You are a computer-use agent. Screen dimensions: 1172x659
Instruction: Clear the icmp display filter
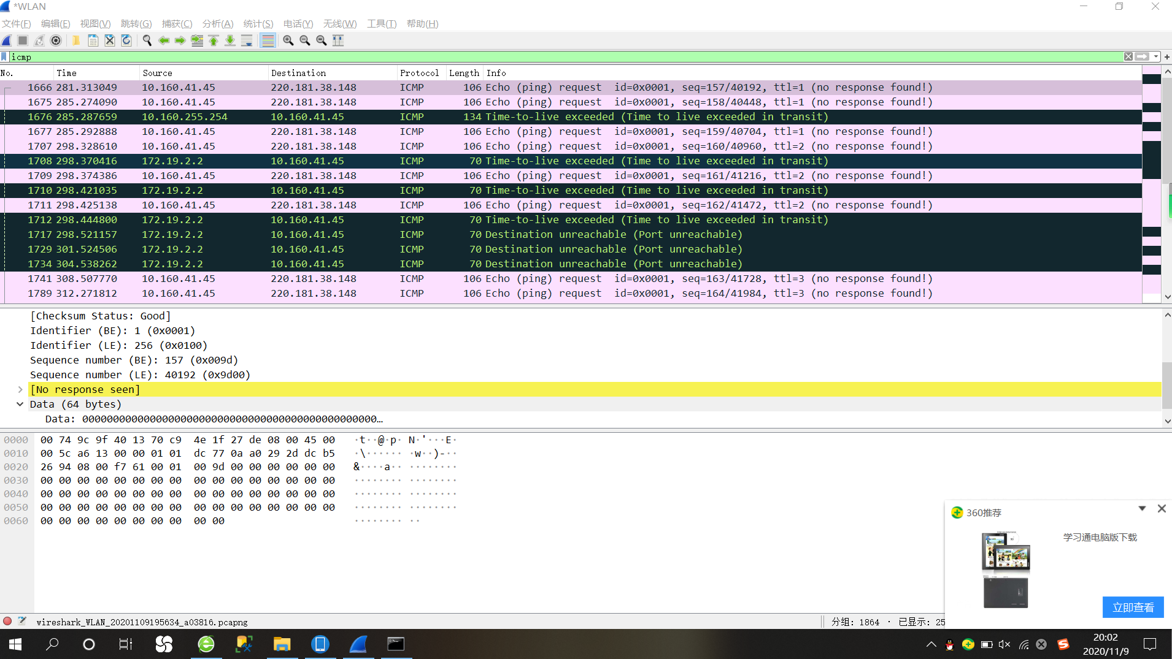[x=1128, y=56]
